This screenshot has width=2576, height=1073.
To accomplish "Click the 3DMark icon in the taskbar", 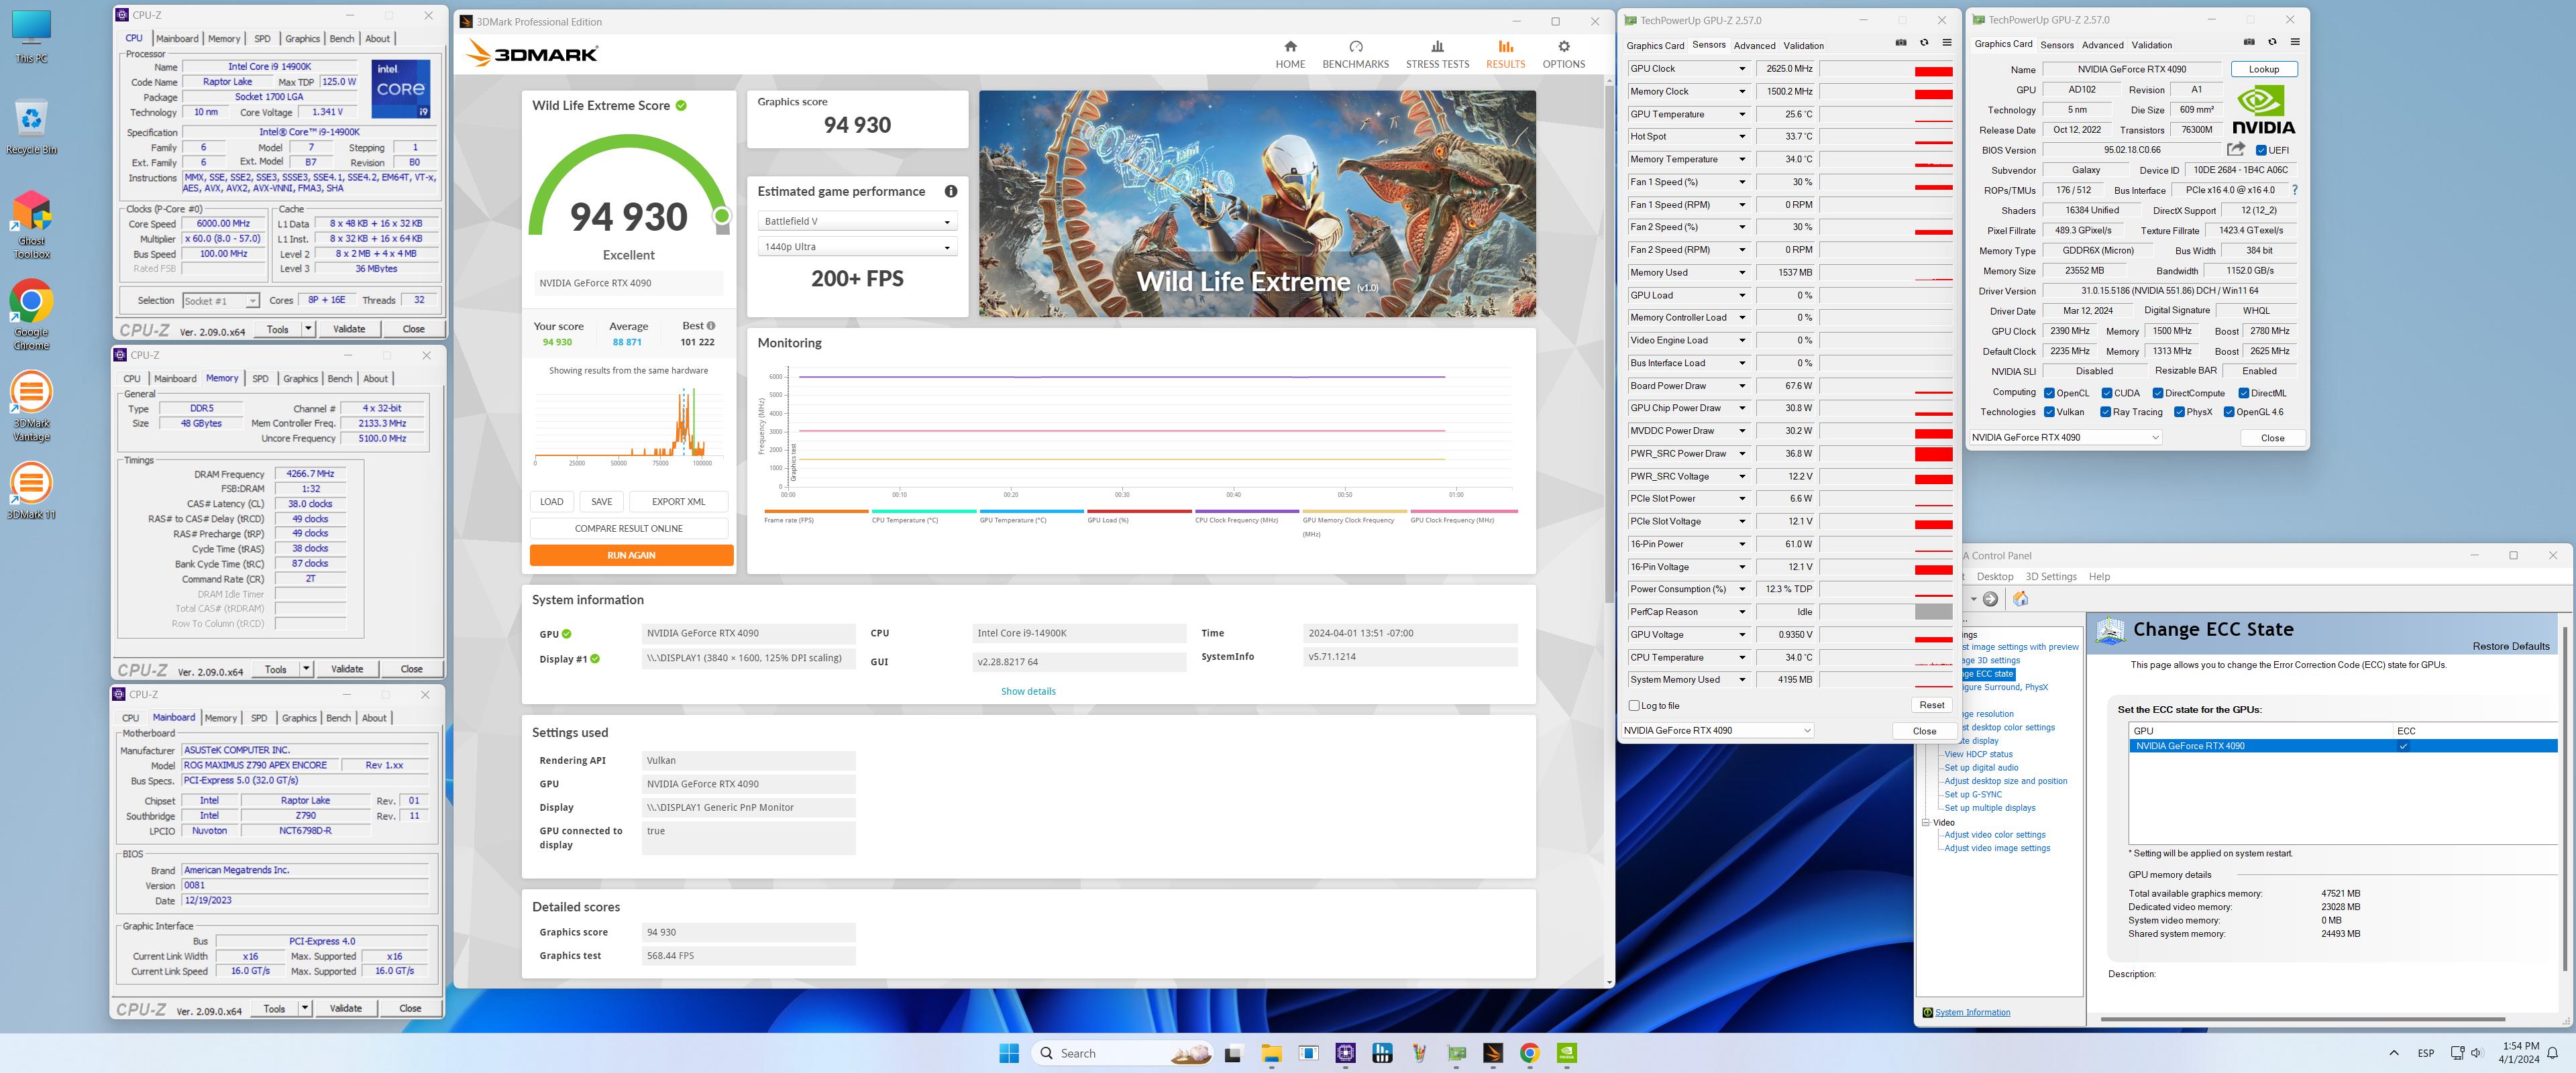I will pyautogui.click(x=1492, y=1053).
